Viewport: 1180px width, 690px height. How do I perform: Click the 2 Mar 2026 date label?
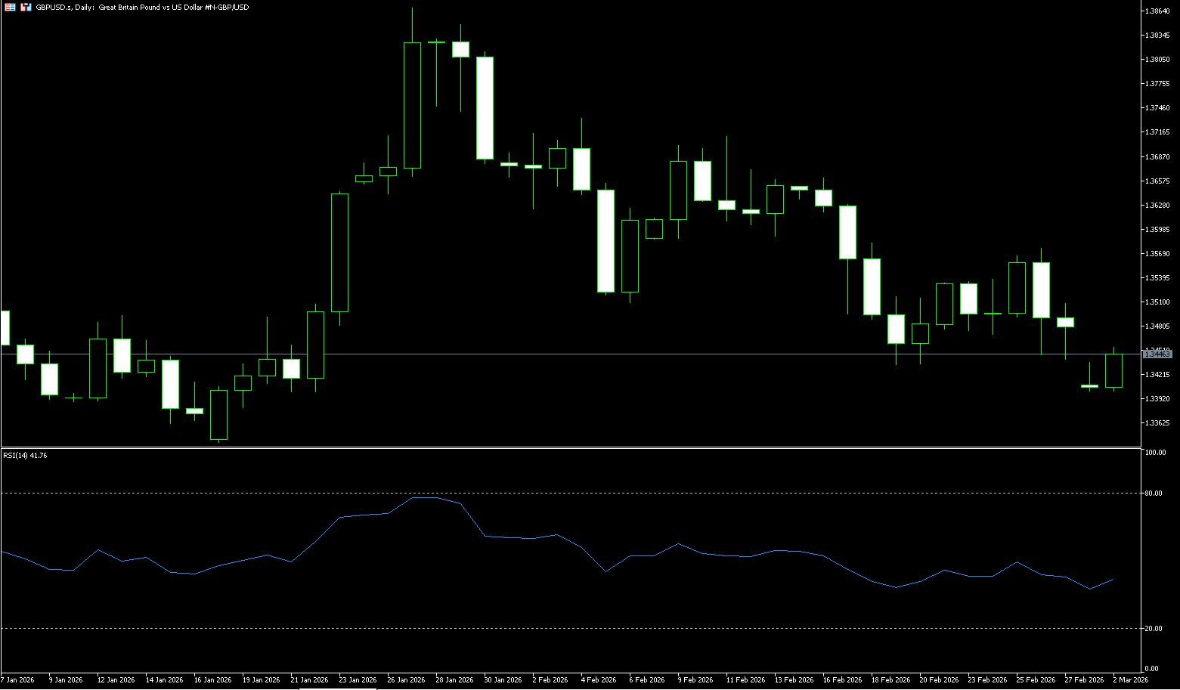coord(1130,680)
